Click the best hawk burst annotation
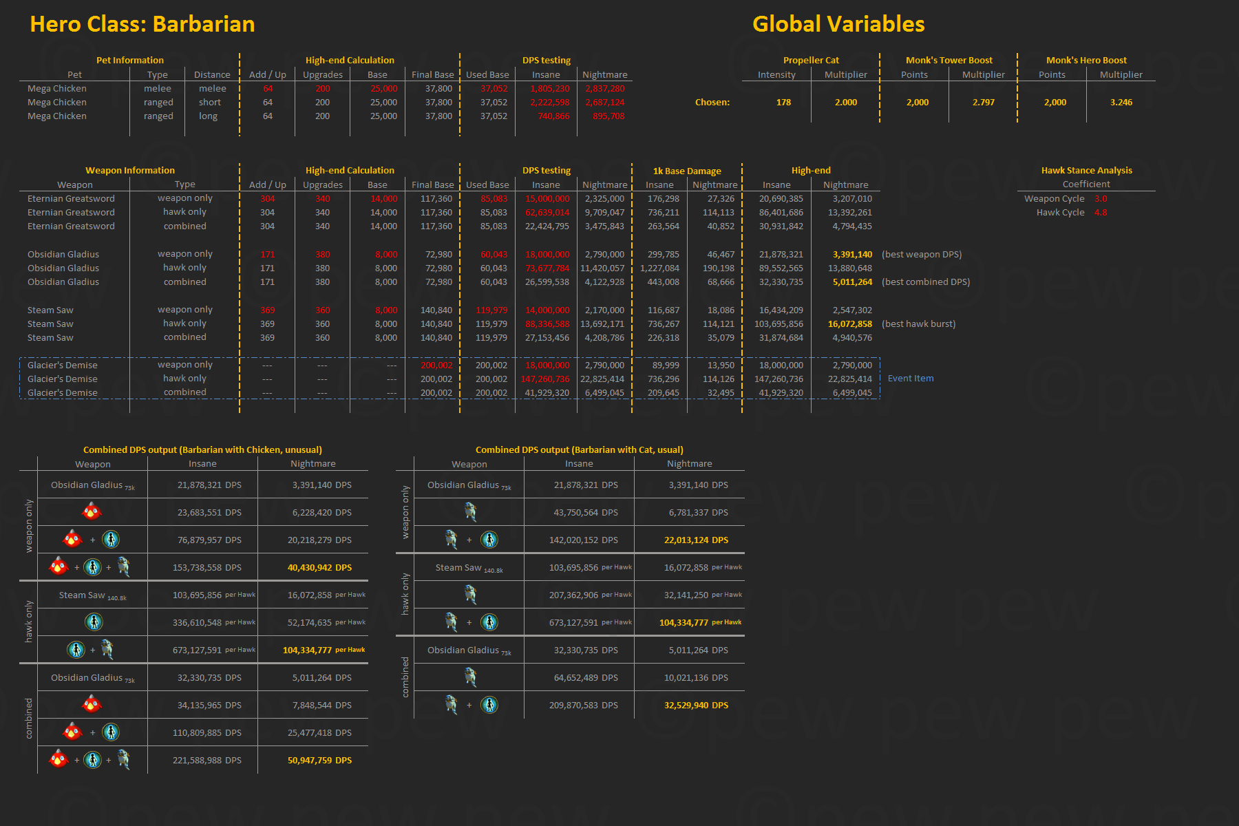 (918, 324)
